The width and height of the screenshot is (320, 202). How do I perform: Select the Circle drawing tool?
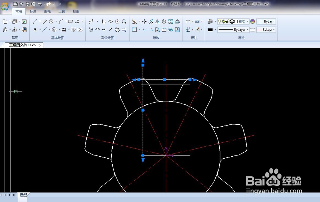pyautogui.click(x=51, y=21)
